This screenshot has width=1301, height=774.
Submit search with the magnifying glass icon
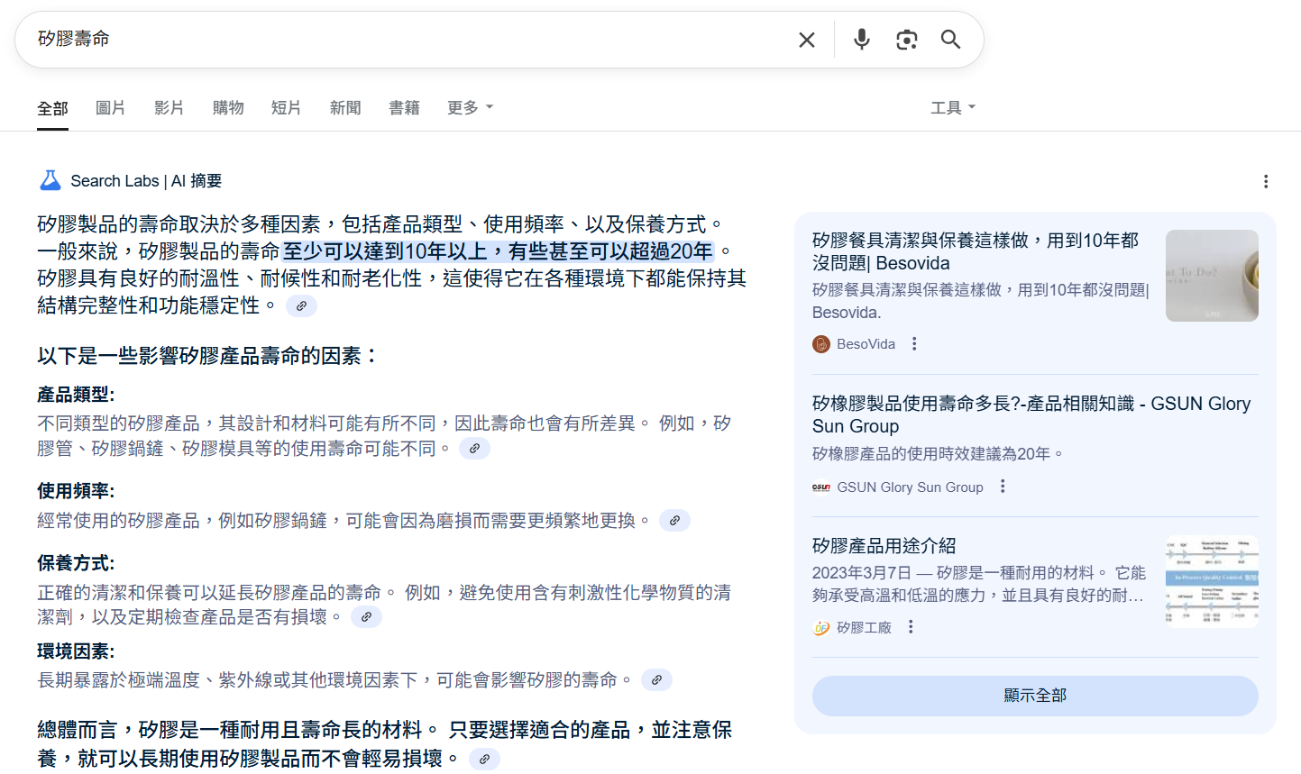point(950,39)
